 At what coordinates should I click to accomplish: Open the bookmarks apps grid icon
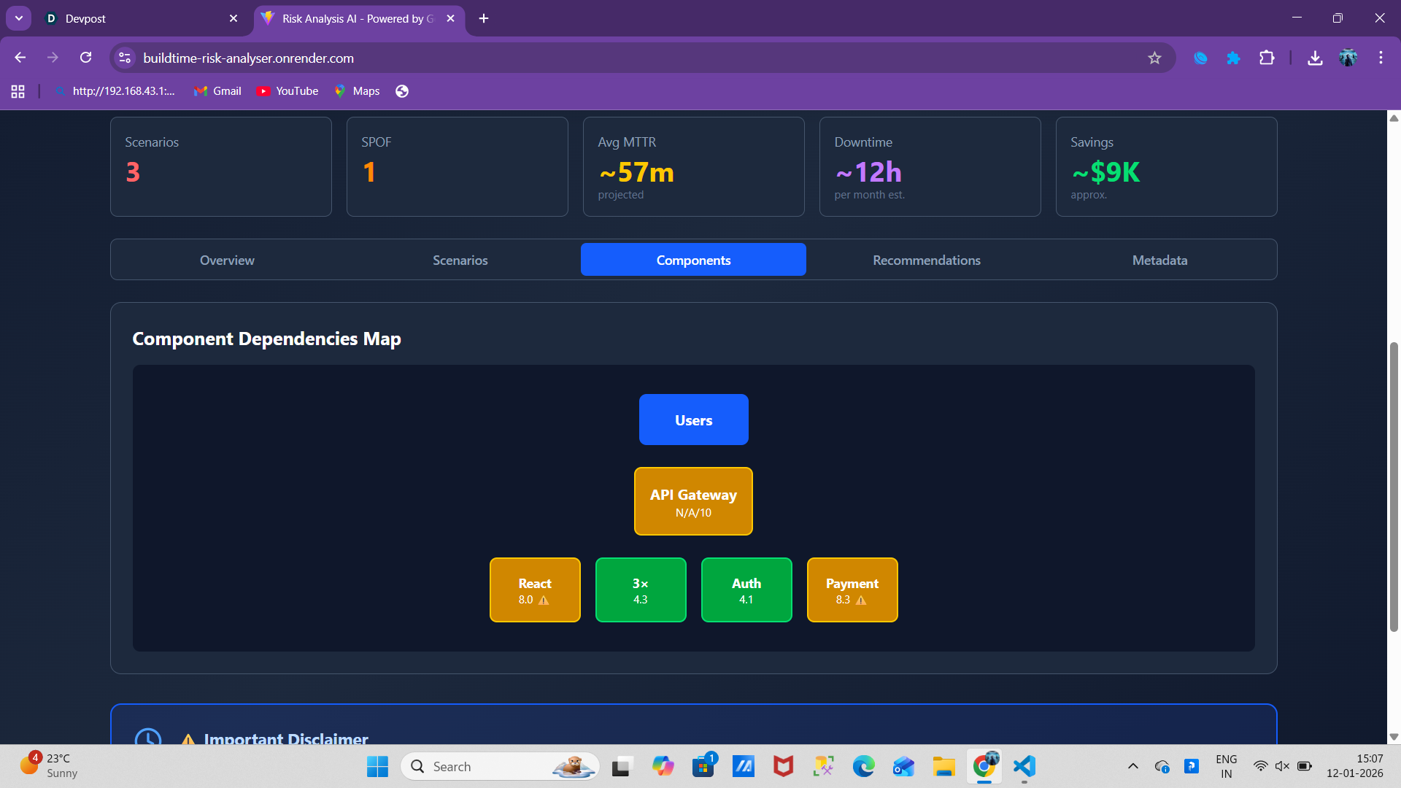tap(18, 91)
